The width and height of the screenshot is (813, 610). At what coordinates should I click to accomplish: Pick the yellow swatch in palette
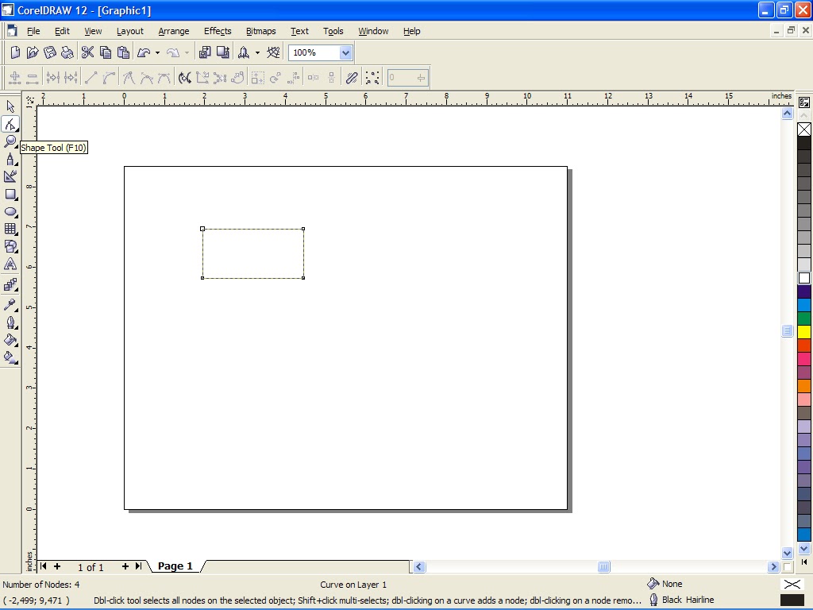pyautogui.click(x=804, y=332)
